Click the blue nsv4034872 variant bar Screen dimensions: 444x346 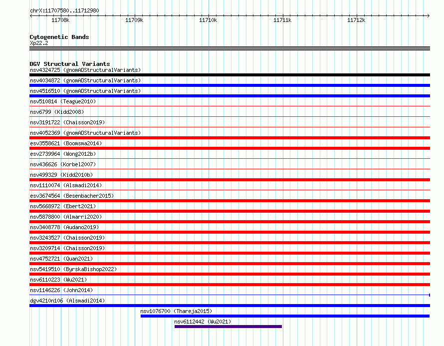229,85
